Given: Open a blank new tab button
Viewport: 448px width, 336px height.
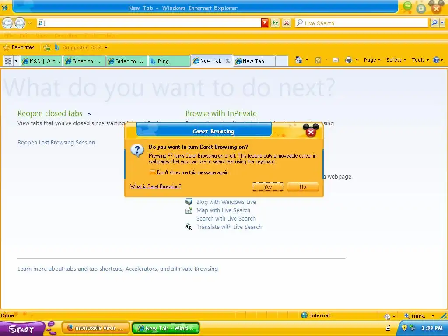Looking at the screenshot, I should pyautogui.click(x=281, y=61).
